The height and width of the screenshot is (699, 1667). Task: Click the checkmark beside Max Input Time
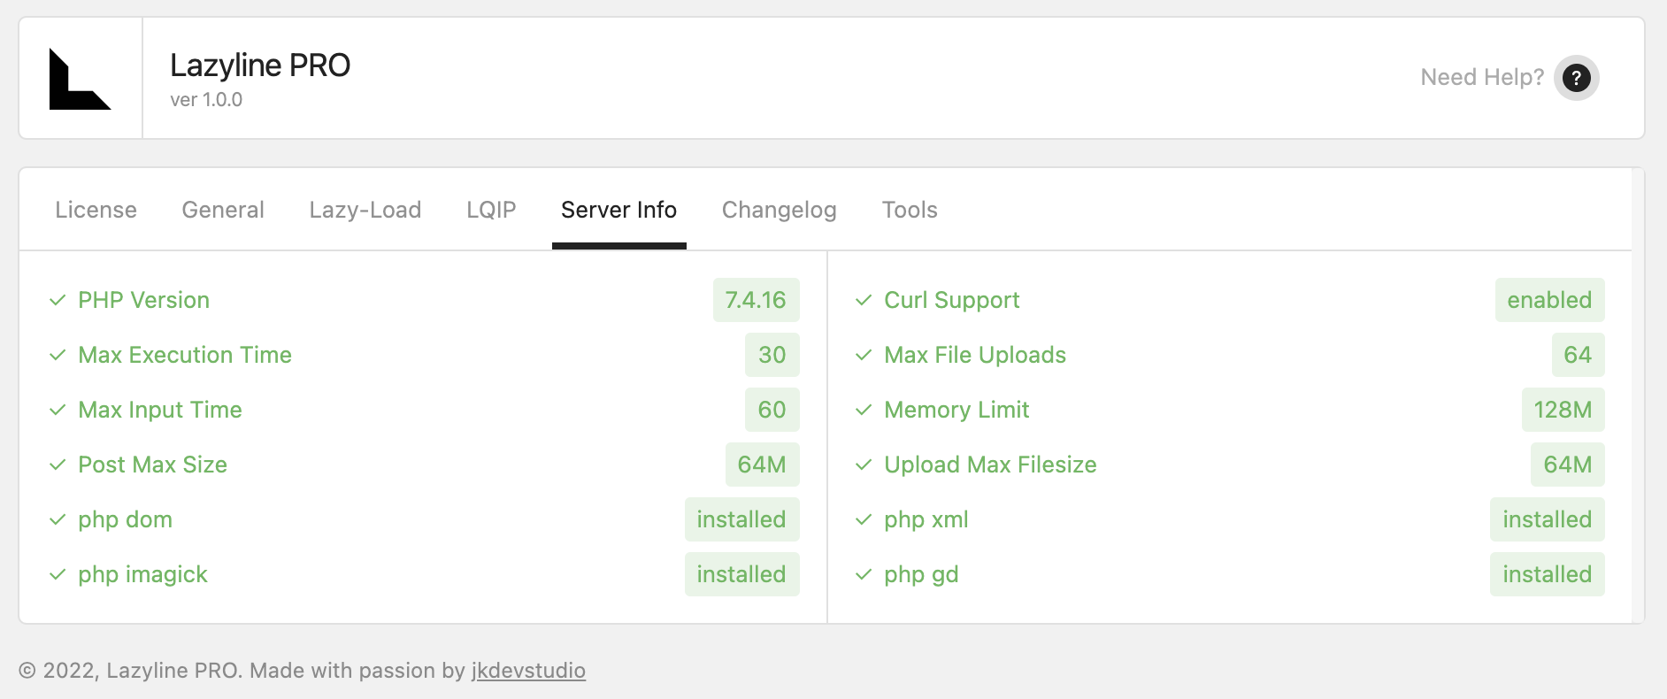click(58, 410)
